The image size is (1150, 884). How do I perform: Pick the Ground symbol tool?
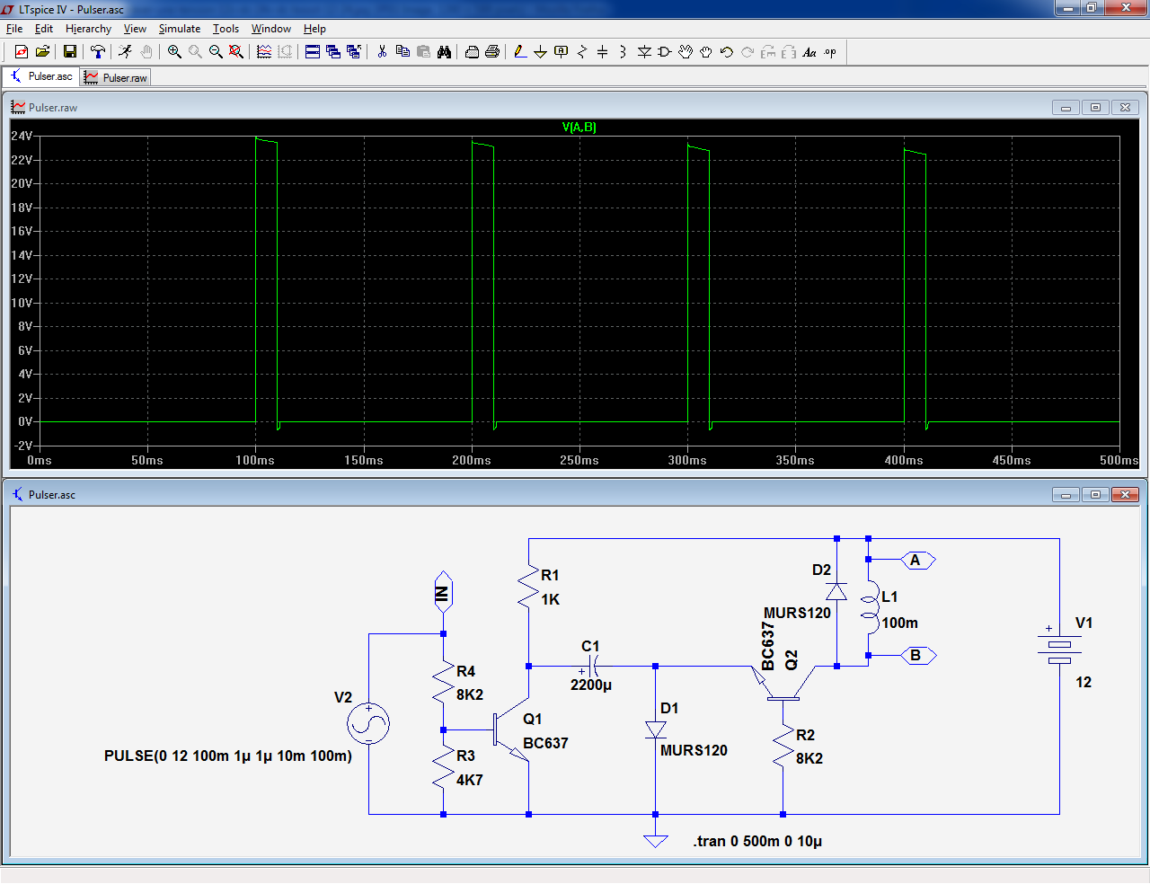(x=540, y=52)
